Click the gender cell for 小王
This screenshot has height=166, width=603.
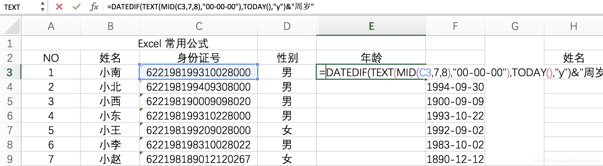tap(287, 130)
